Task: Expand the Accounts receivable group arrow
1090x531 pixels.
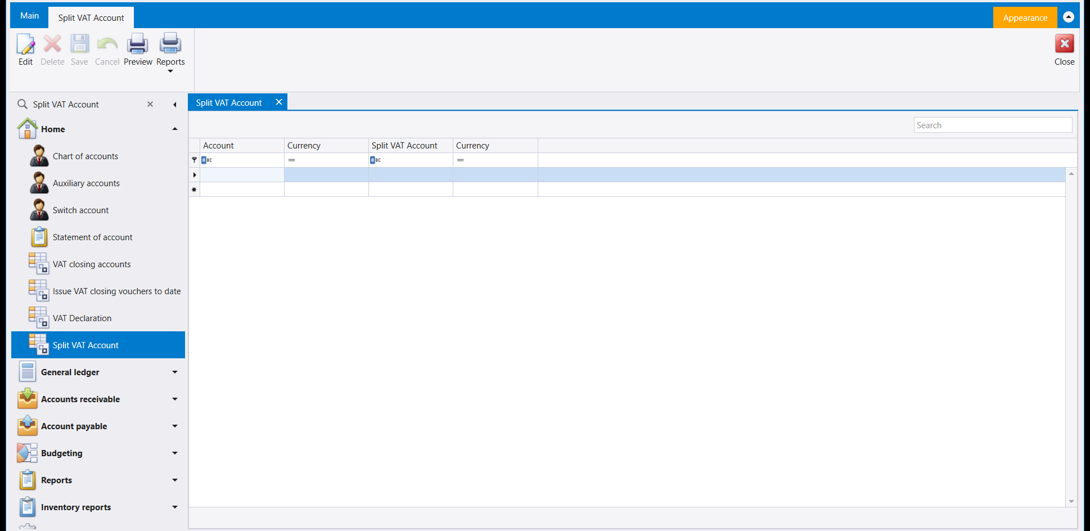Action: [x=175, y=399]
